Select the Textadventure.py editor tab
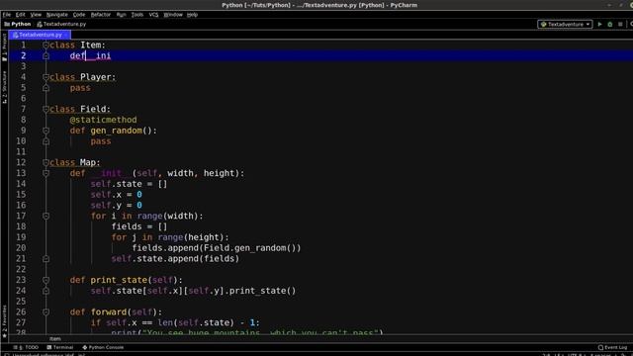The image size is (633, 356). pyautogui.click(x=40, y=35)
